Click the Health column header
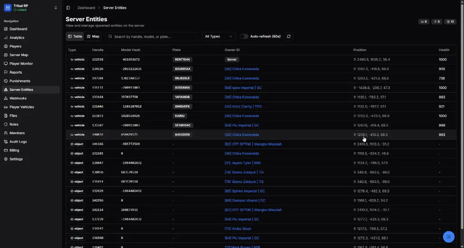Image resolution: width=464 pixels, height=248 pixels. click(444, 50)
